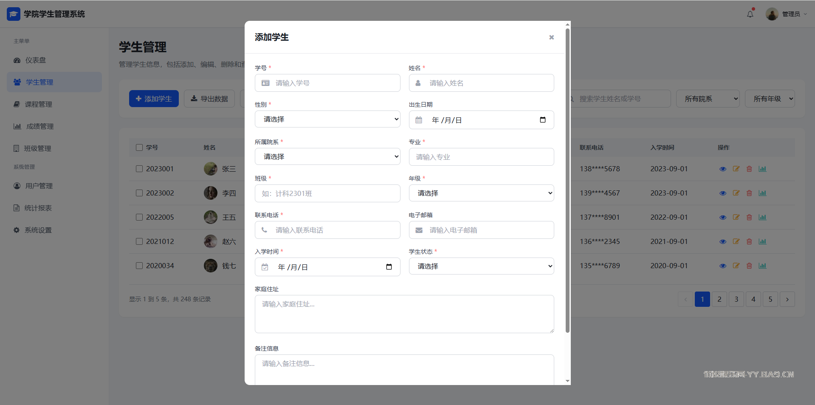Check the checkbox for student 2023001
815x405 pixels.
(x=139, y=169)
